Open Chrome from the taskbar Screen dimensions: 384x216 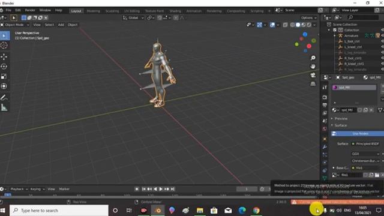pos(256,211)
